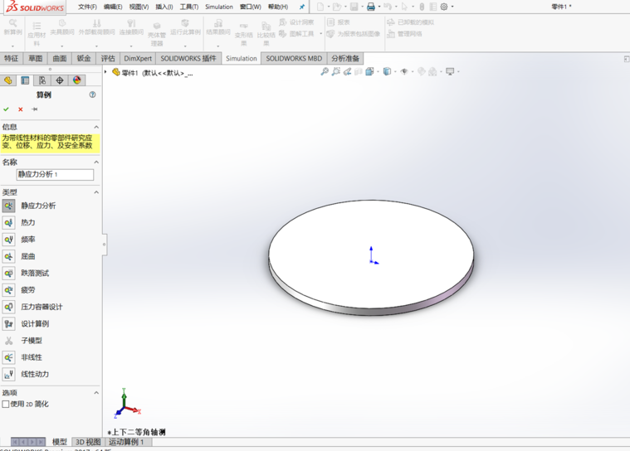Open the study help question icon
Image resolution: width=630 pixels, height=451 pixels.
pyautogui.click(x=92, y=95)
